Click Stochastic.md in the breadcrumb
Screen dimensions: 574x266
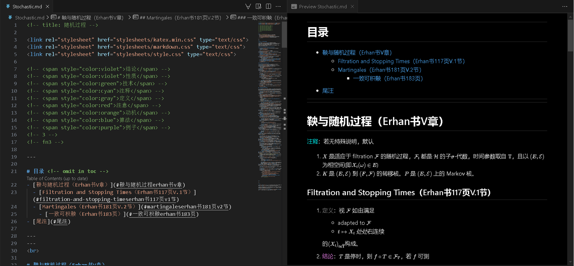(x=29, y=18)
